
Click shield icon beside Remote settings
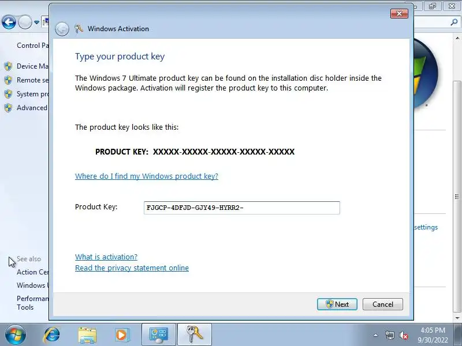coord(8,80)
